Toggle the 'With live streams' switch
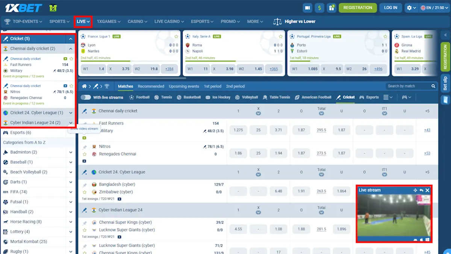Screen dimensions: 451x254 87,97
